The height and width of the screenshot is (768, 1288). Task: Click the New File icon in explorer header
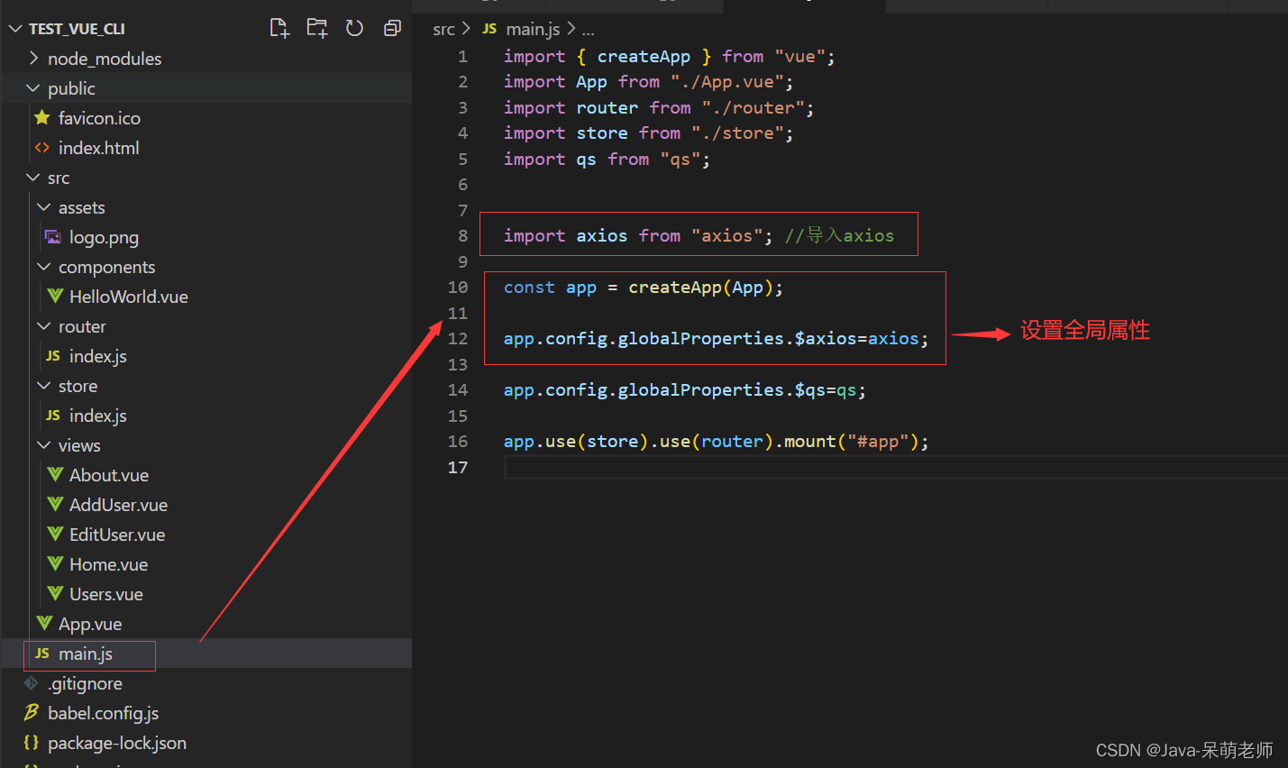(279, 28)
